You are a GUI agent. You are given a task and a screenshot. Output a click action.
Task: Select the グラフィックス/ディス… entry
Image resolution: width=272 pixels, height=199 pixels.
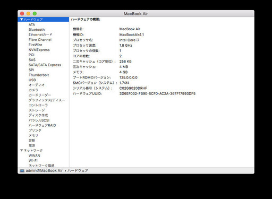[x=47, y=100]
